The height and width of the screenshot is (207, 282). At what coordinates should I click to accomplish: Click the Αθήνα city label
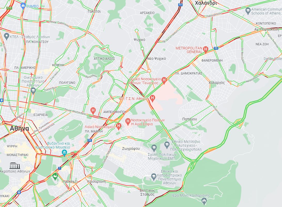[19, 129]
